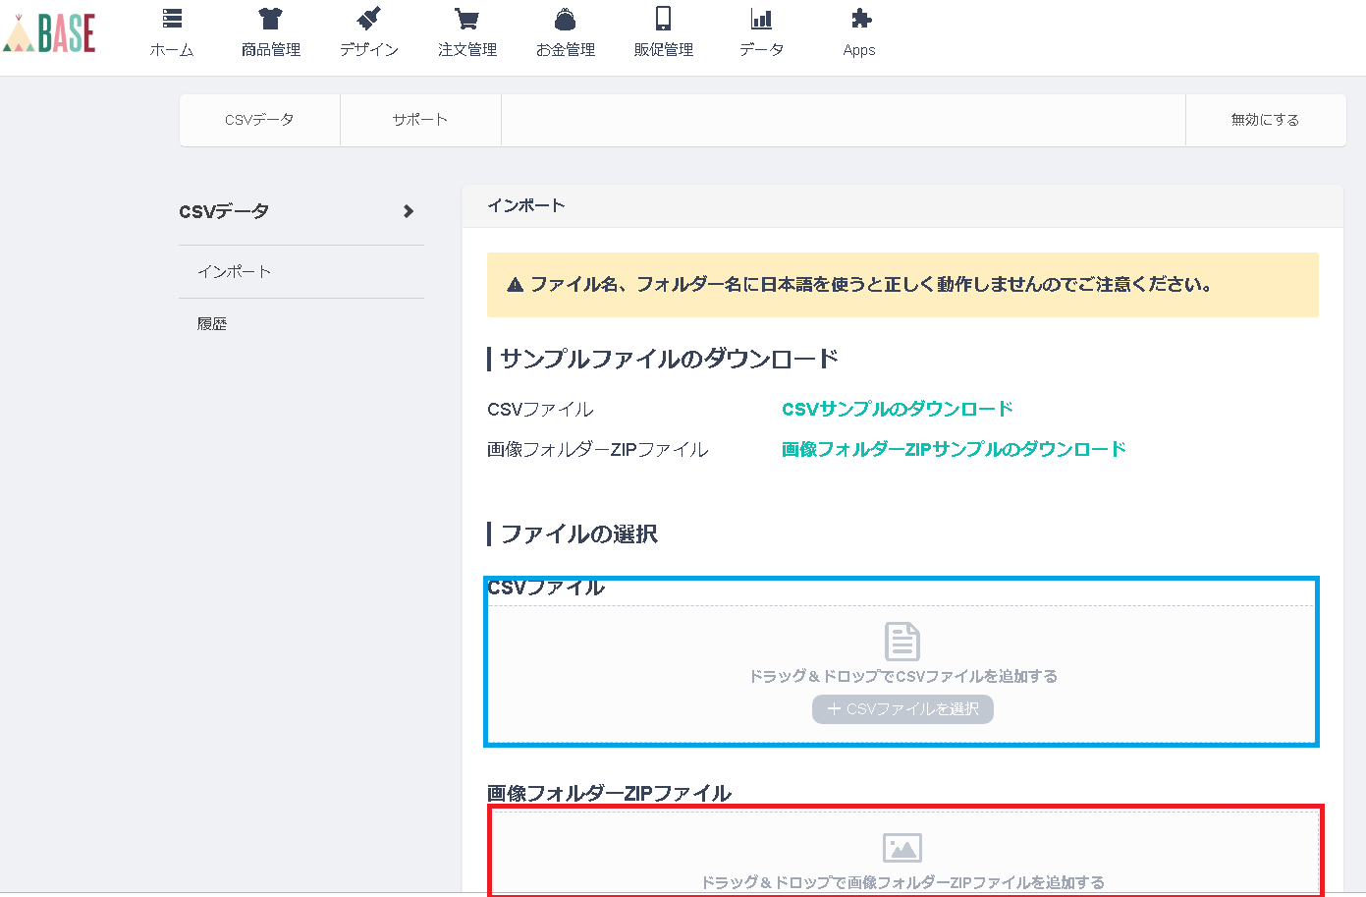Click the CSV document icon in upload area
Viewport: 1366px width, 897px height.
(902, 643)
